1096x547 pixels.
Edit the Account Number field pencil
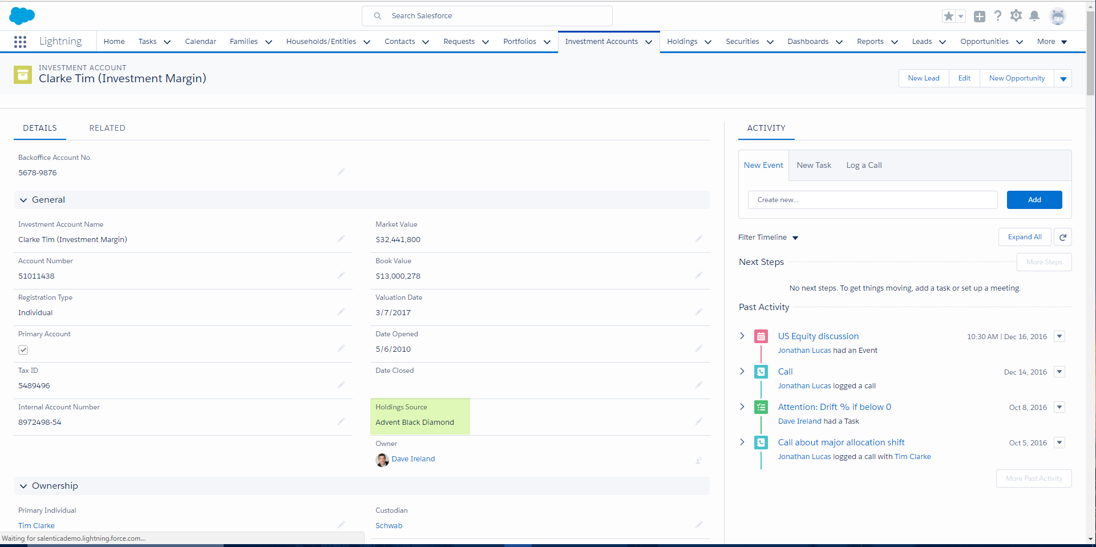[341, 275]
